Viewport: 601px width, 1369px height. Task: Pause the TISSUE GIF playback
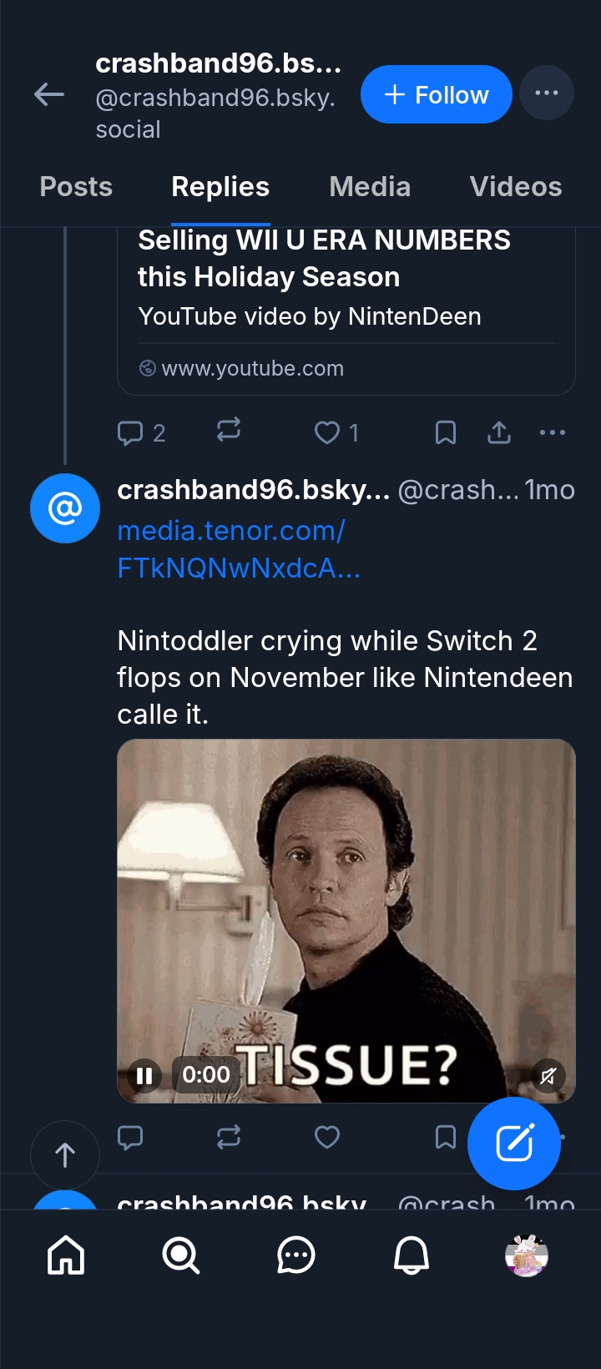tap(144, 1075)
